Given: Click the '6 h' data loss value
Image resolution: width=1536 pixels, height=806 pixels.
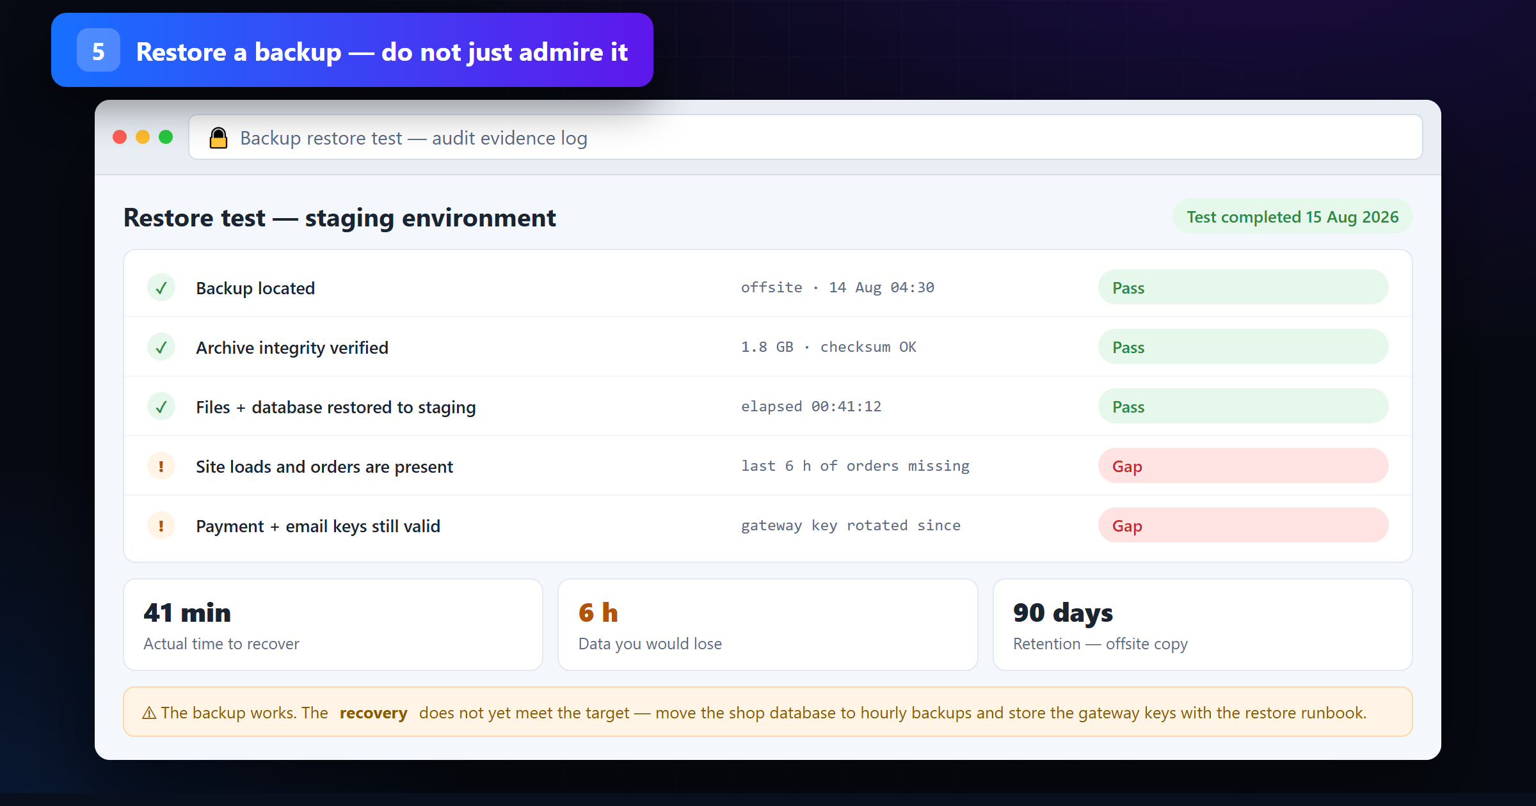Looking at the screenshot, I should pyautogui.click(x=598, y=613).
